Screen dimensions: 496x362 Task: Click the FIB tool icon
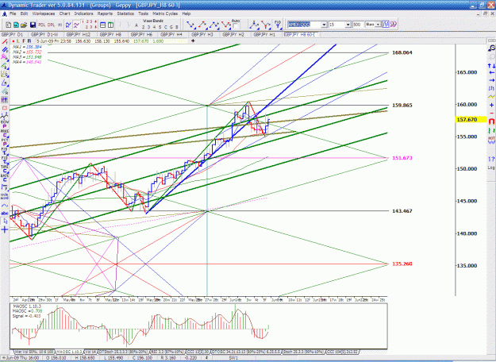tap(278, 25)
